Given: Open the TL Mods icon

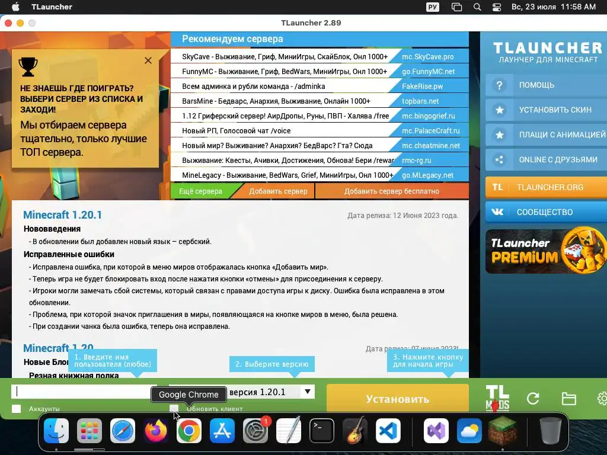Looking at the screenshot, I should 497,398.
